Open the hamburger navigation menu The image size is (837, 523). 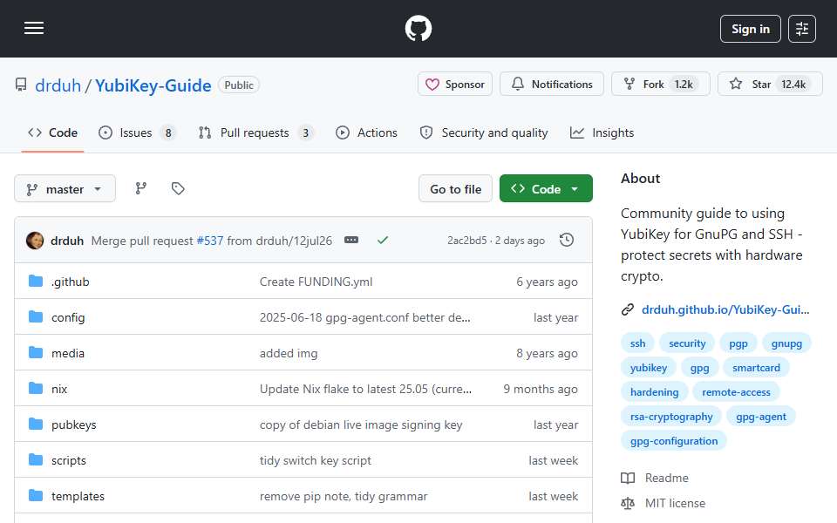(x=34, y=28)
